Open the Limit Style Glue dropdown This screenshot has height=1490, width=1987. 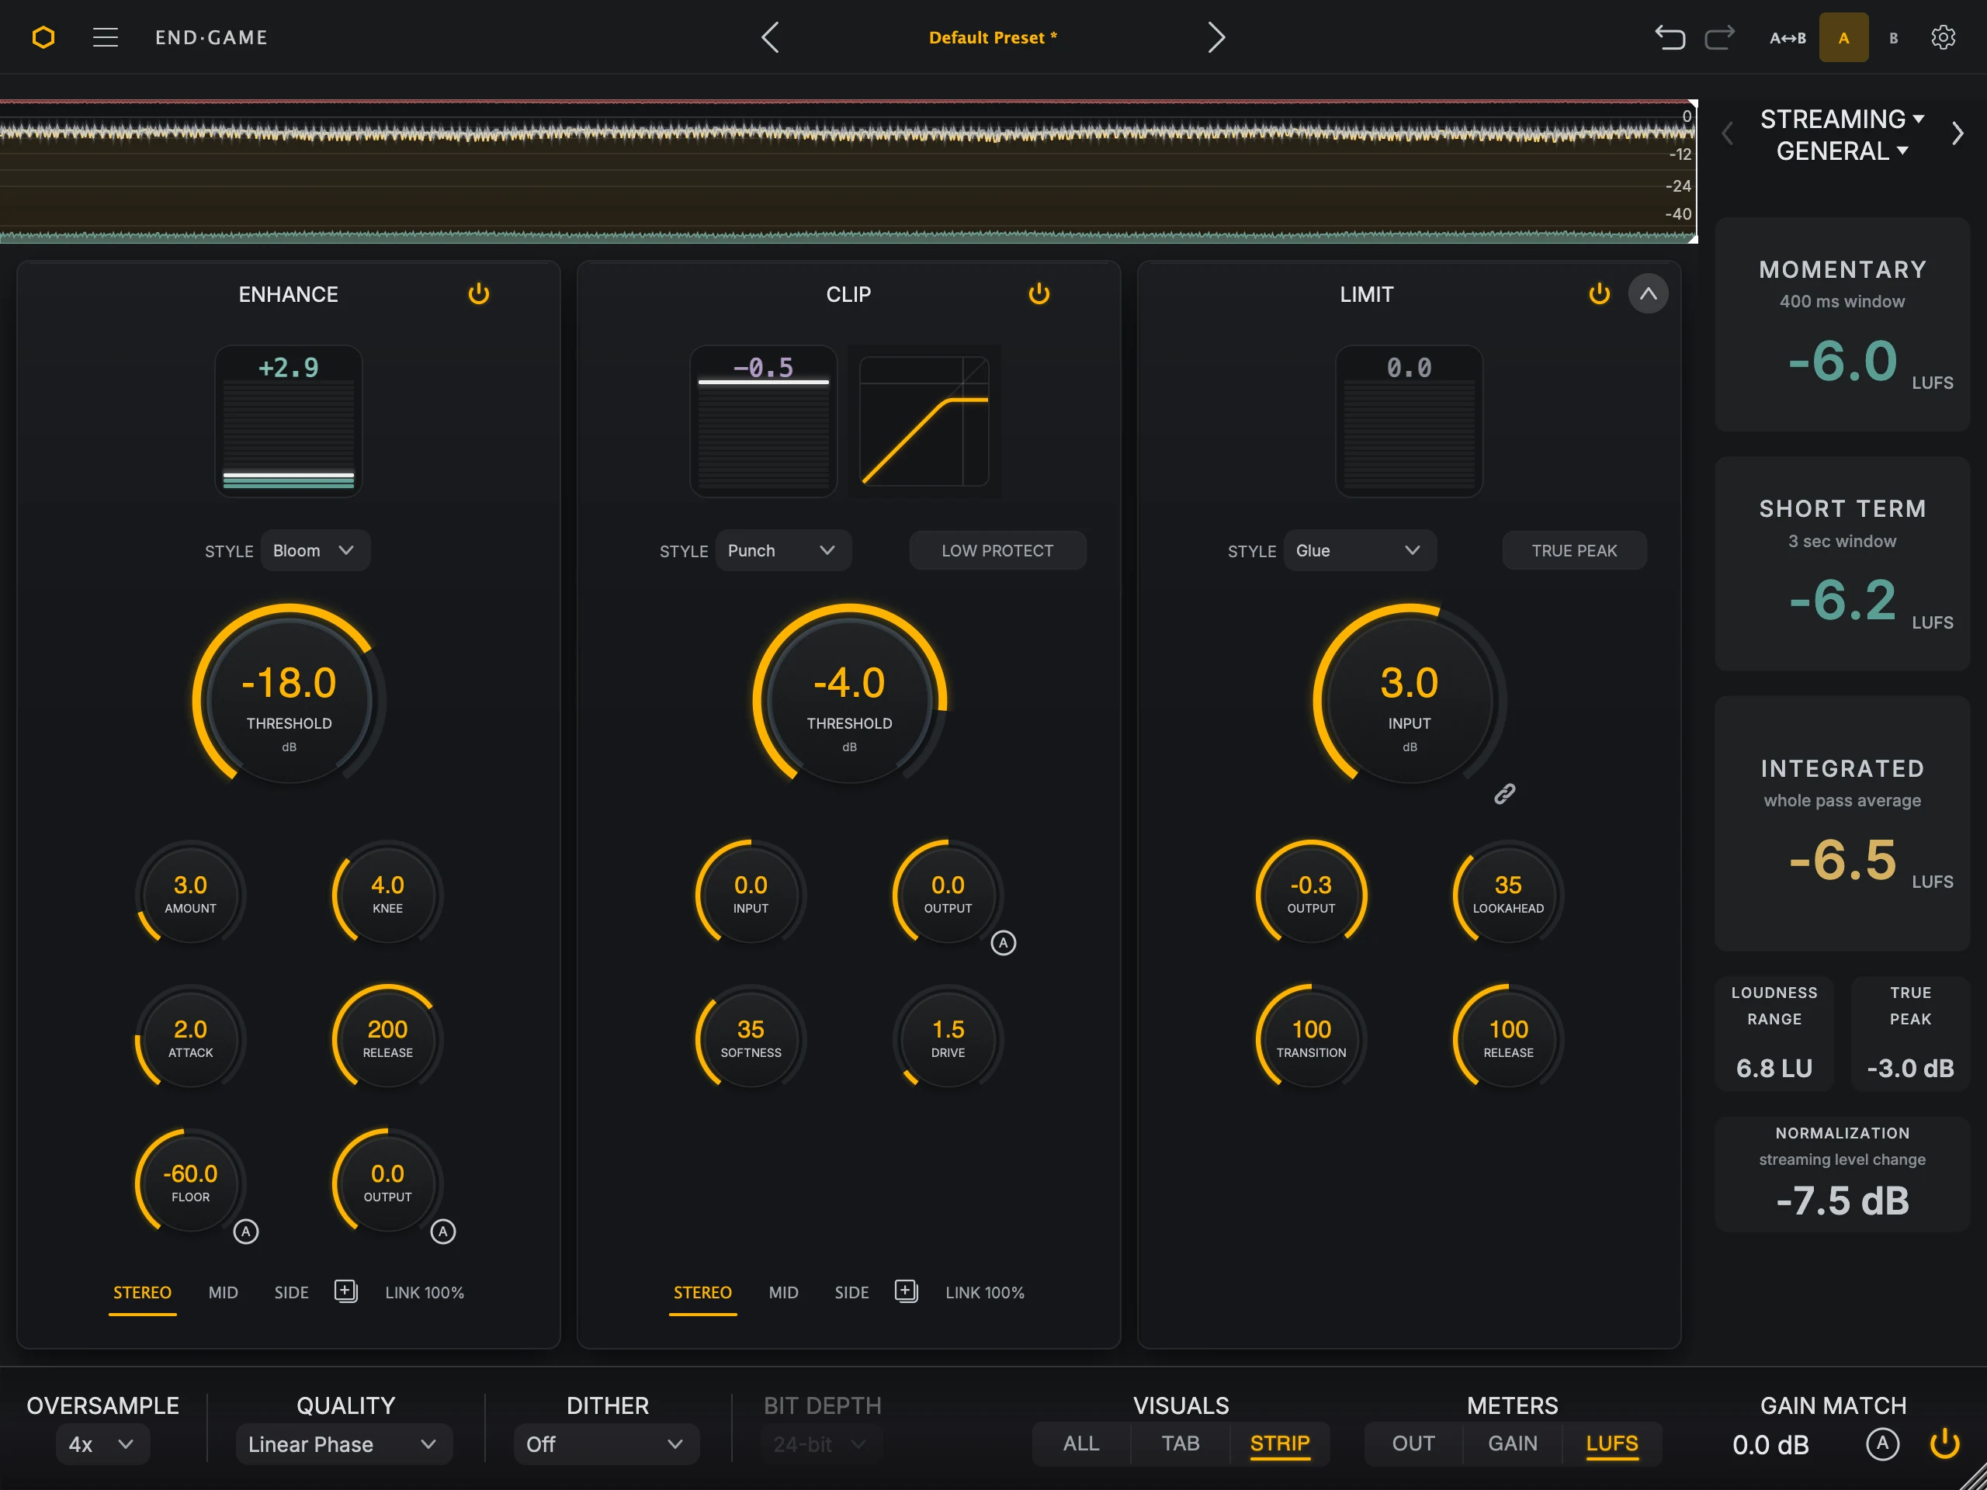click(1360, 550)
